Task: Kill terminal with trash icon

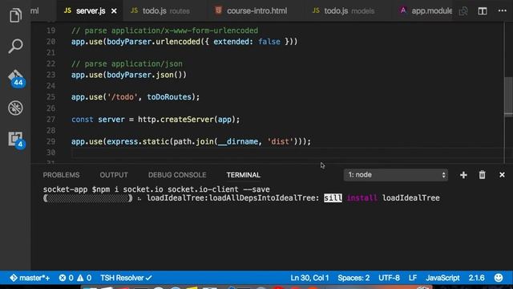Action: coord(483,175)
